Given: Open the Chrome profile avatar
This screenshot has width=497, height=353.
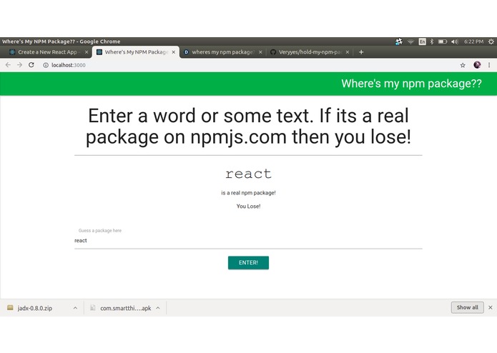Looking at the screenshot, I should (x=477, y=65).
